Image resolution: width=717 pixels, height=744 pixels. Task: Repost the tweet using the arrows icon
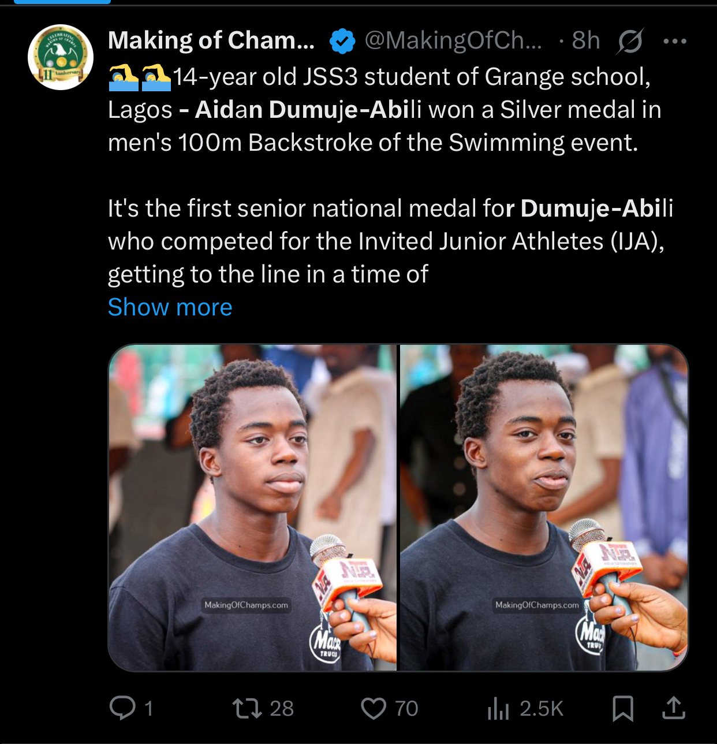click(x=247, y=708)
